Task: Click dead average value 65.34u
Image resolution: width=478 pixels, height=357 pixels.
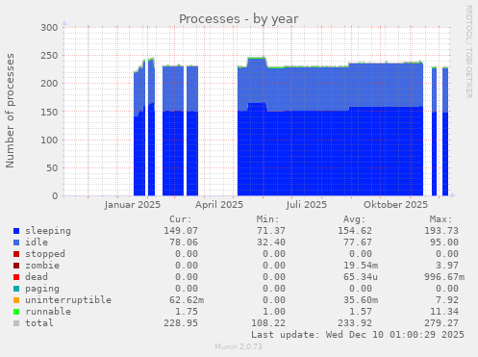Action: (361, 277)
